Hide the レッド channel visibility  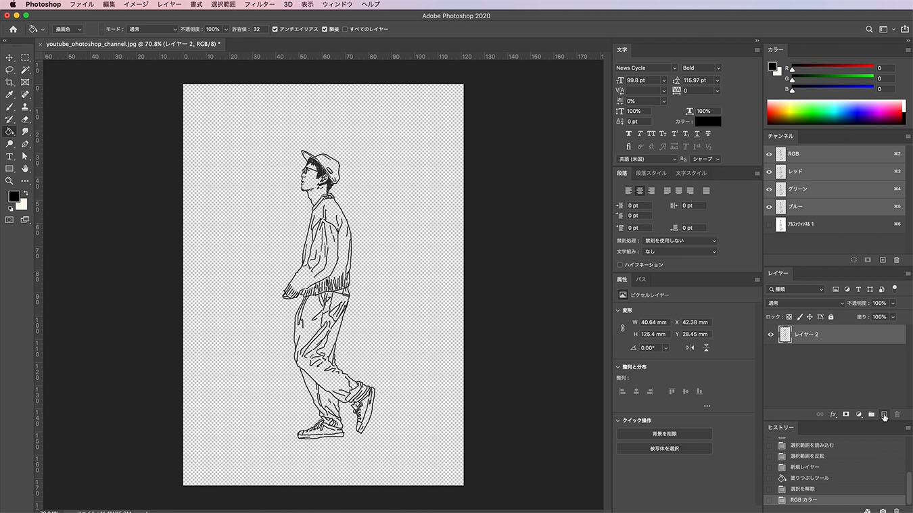(x=769, y=172)
